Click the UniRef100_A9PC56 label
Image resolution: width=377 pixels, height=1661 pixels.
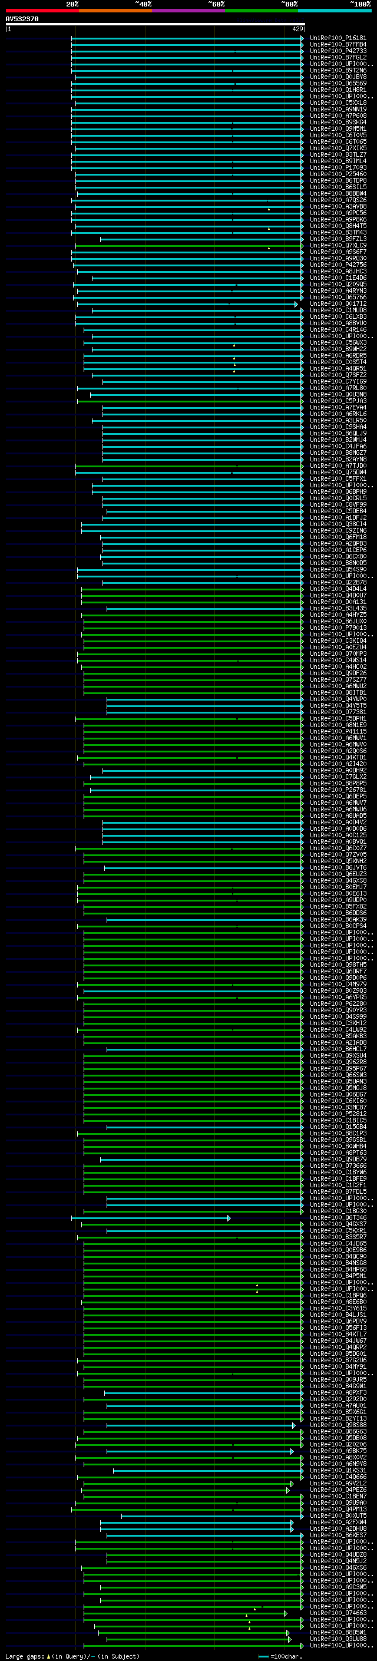pyautogui.click(x=338, y=213)
